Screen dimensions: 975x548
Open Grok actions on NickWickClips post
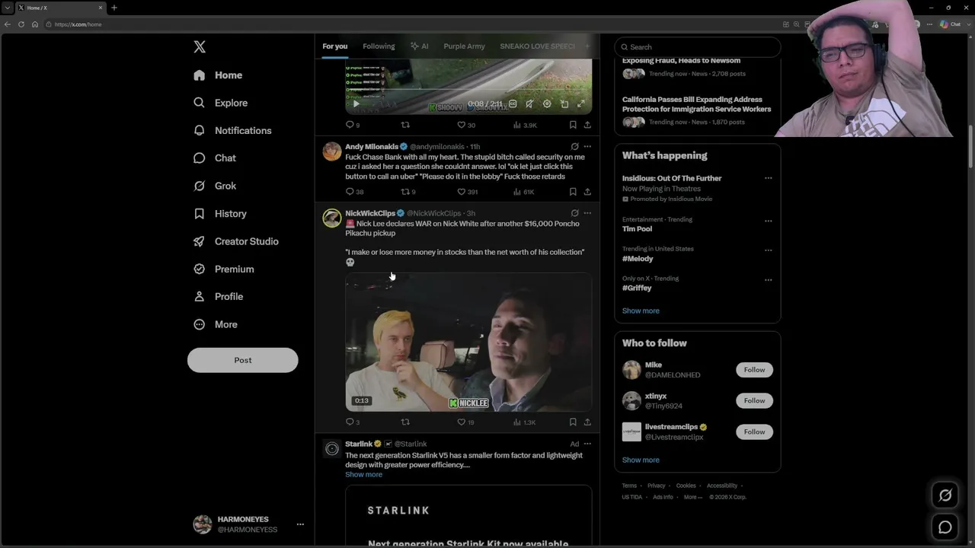[x=574, y=213]
